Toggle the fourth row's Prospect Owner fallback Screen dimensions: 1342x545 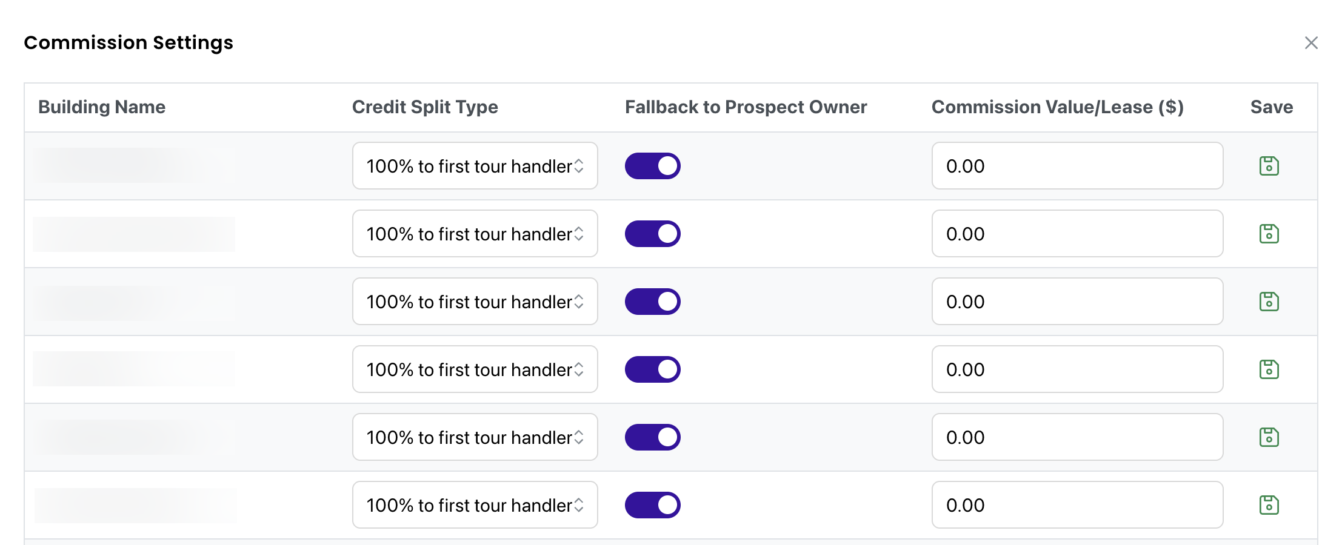(x=653, y=369)
